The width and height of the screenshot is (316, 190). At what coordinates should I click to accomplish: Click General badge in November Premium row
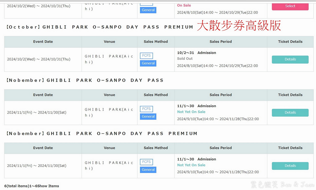(x=148, y=170)
